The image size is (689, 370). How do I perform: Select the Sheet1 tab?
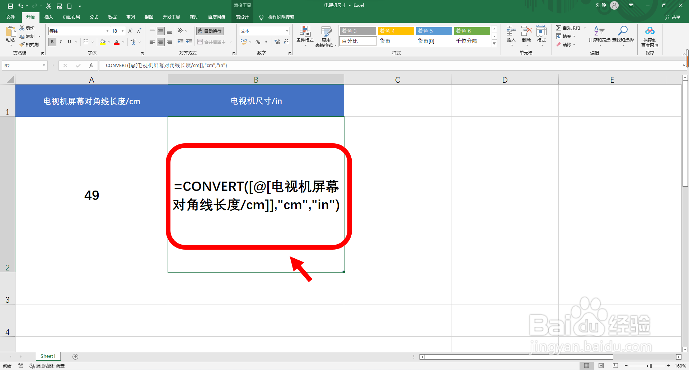click(x=48, y=356)
